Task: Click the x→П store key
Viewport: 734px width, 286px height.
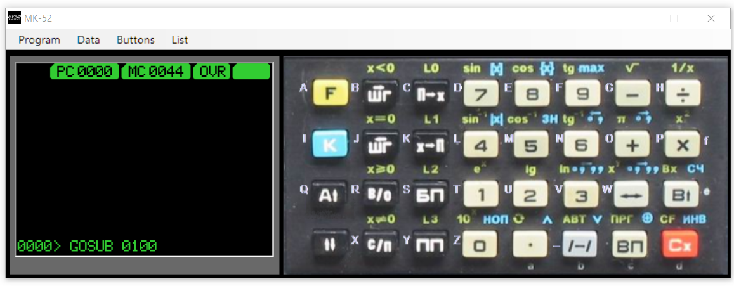Action: [431, 145]
